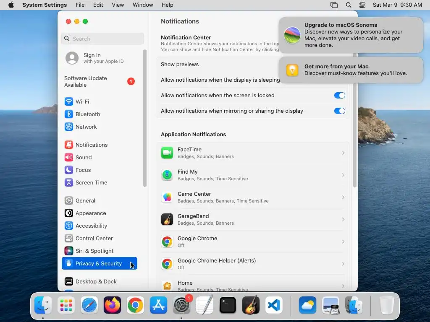The image size is (430, 322).
Task: Open Screen Time settings
Action: [99, 183]
